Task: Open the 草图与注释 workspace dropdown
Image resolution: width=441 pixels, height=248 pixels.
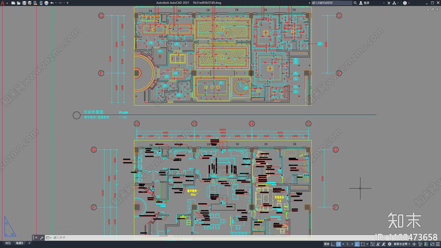Action: (x=402, y=244)
